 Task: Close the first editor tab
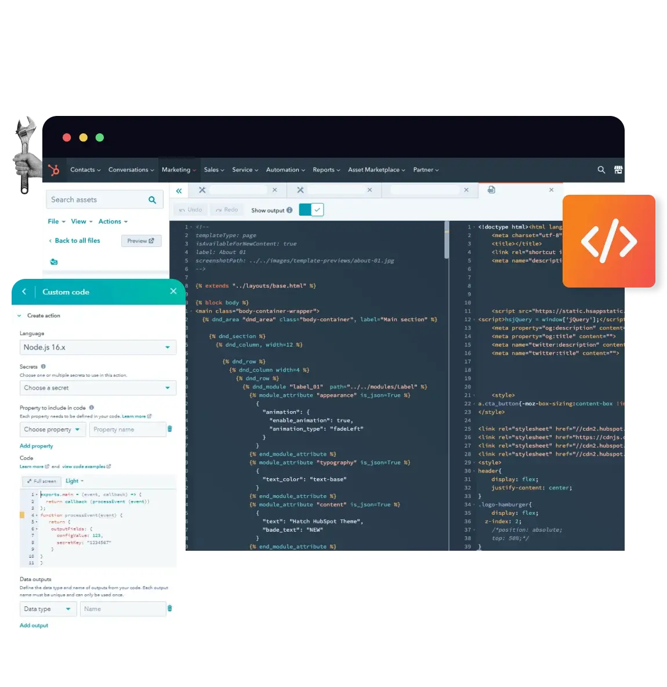tap(274, 190)
